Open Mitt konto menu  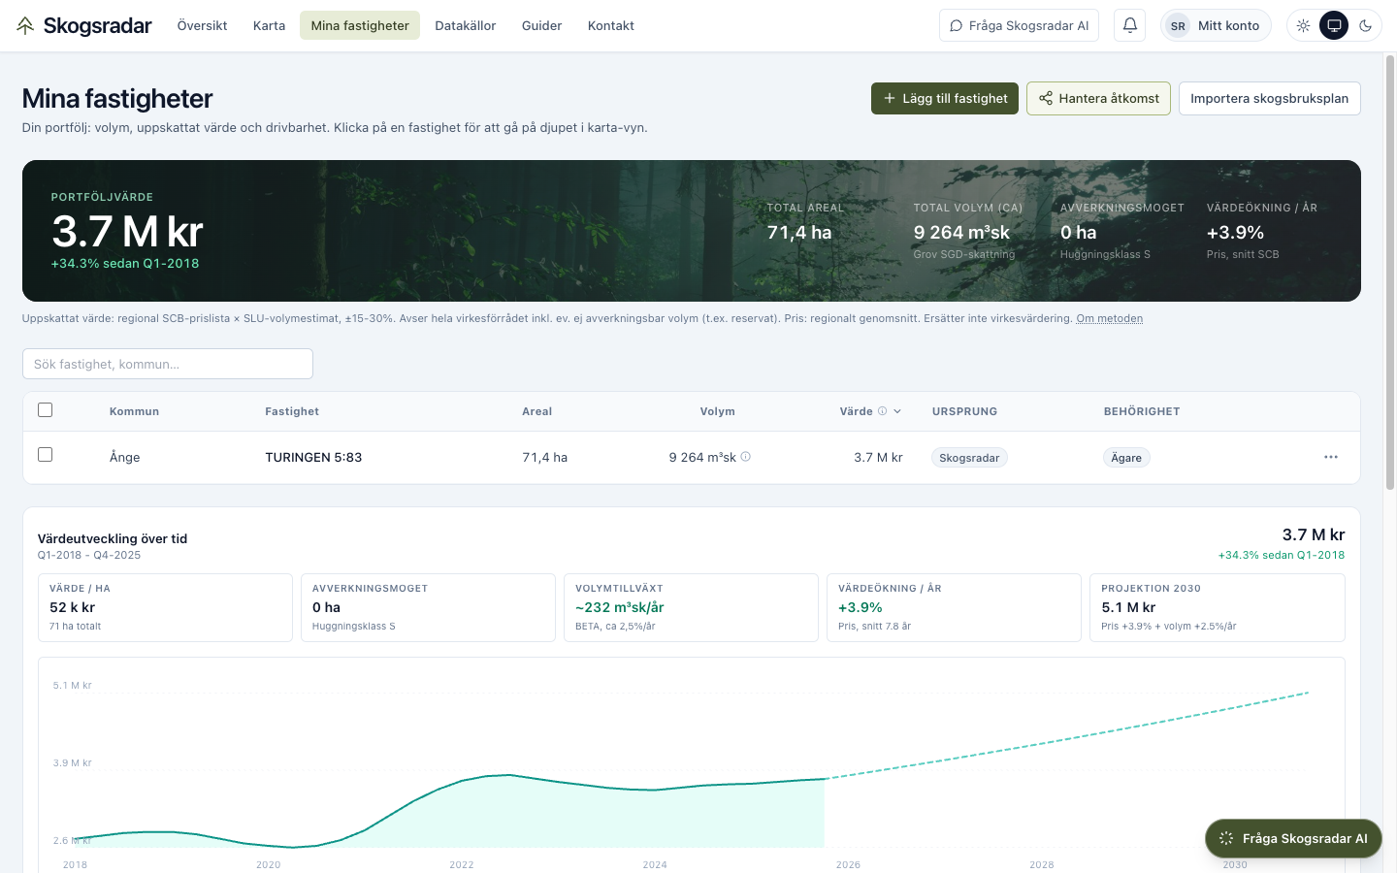click(x=1216, y=26)
